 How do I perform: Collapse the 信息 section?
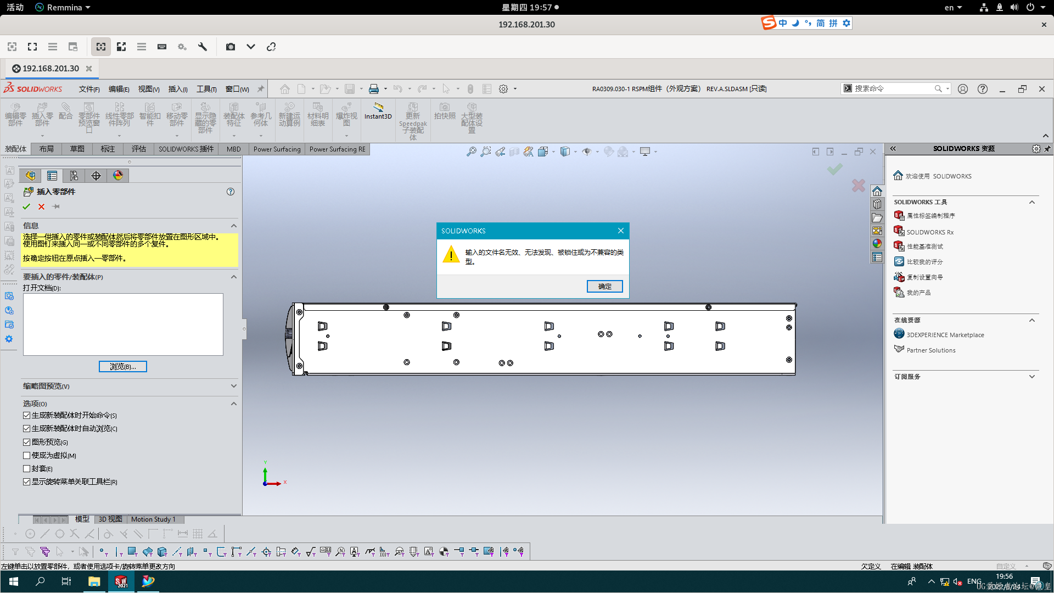(x=234, y=226)
